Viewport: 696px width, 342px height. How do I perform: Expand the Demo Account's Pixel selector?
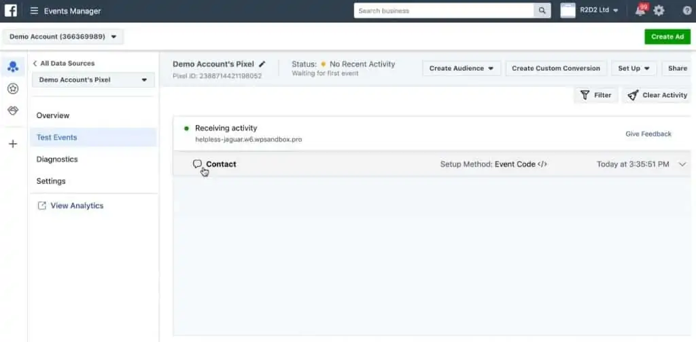click(93, 80)
